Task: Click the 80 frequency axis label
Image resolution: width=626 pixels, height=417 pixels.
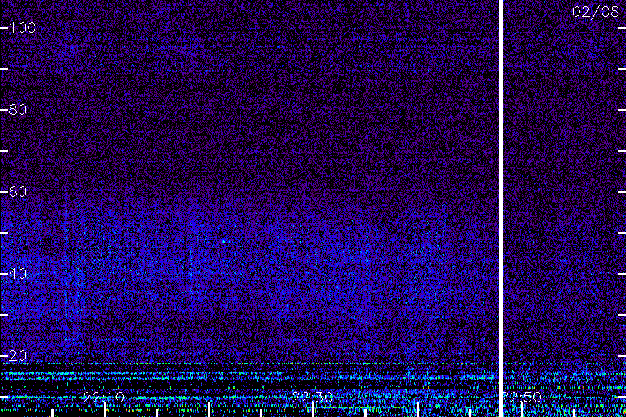Action: 18,110
